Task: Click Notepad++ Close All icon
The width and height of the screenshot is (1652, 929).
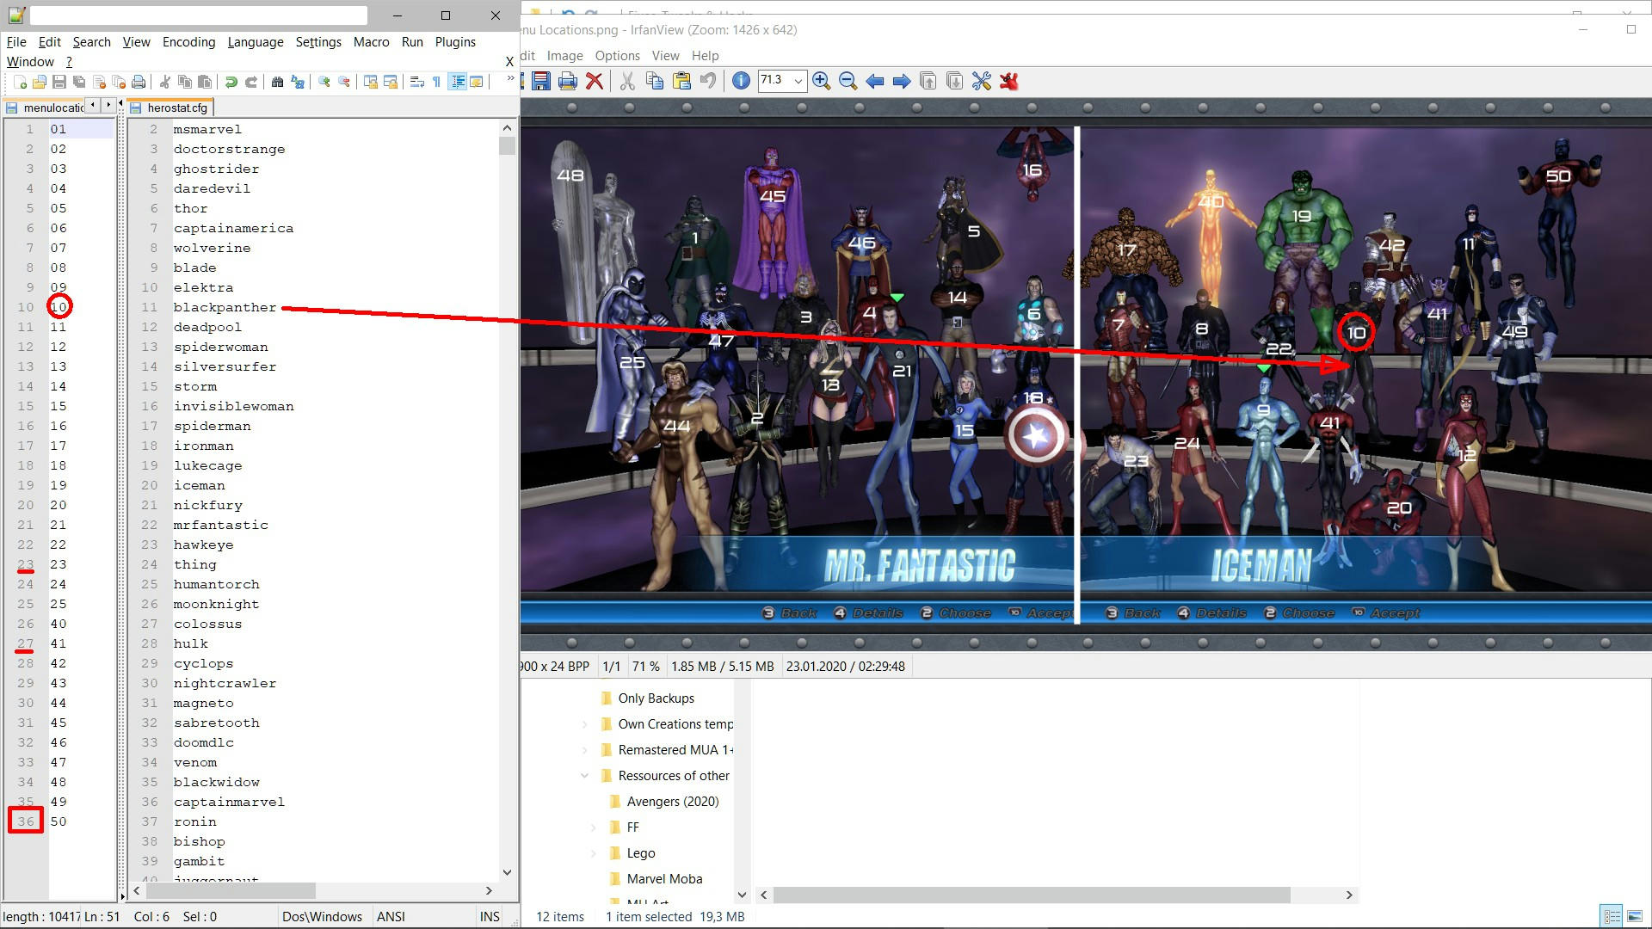Action: 119,82
